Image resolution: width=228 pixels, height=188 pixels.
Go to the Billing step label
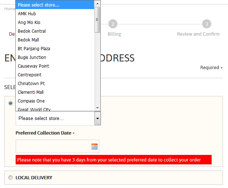click(x=114, y=34)
